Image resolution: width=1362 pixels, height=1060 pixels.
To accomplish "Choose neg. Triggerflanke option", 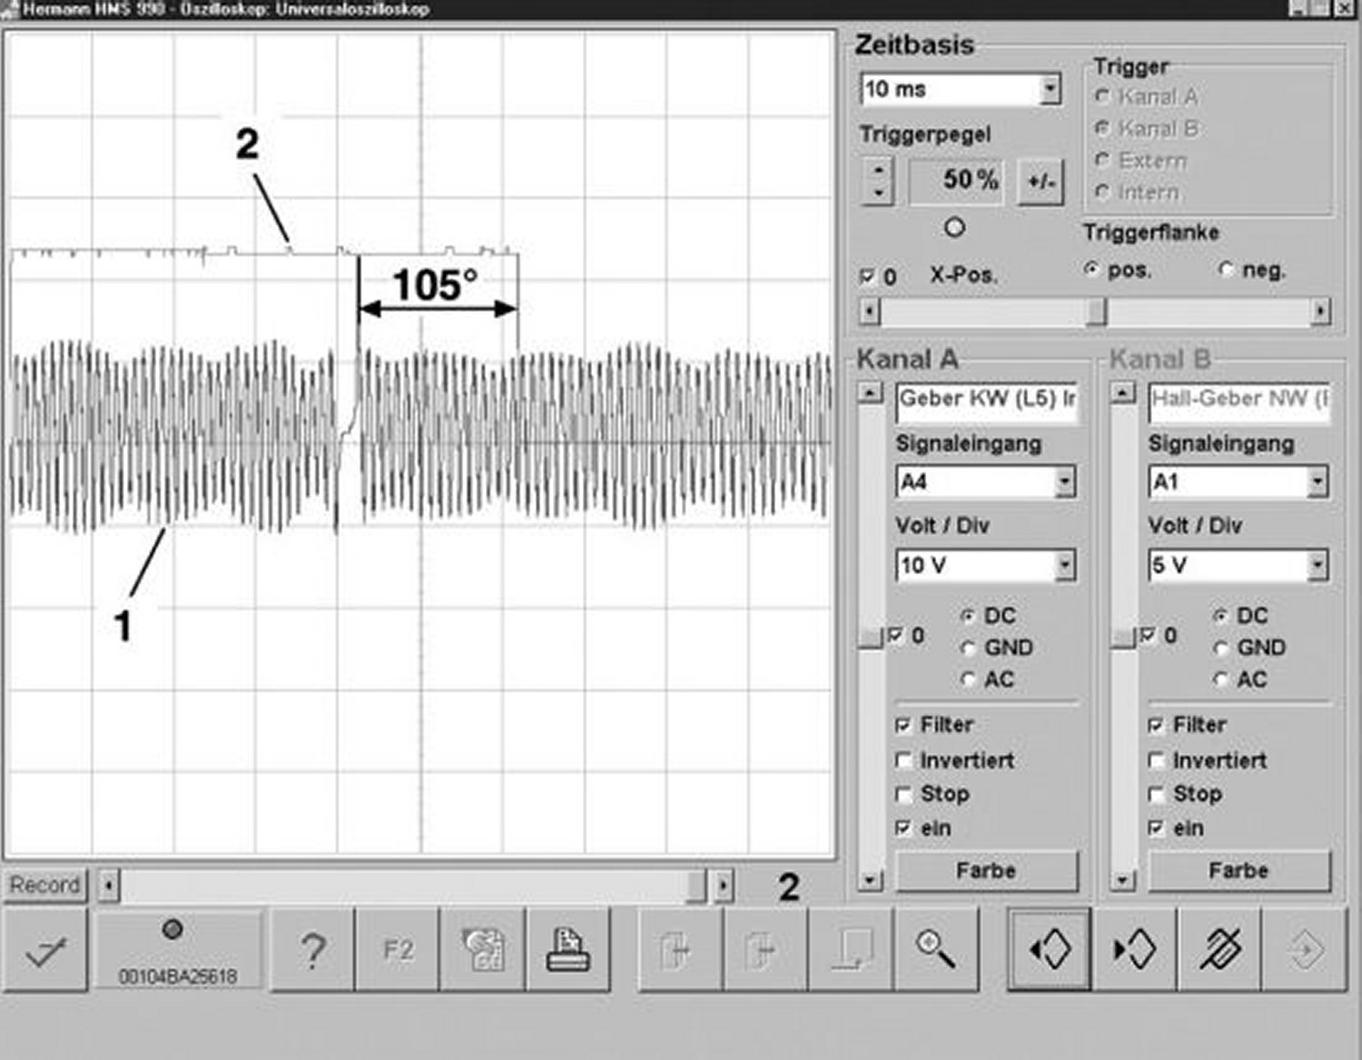I will 1226,270.
